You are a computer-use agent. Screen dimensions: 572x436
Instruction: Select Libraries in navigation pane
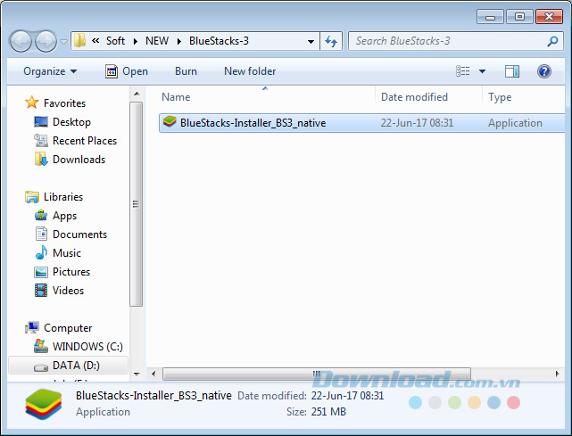point(63,197)
